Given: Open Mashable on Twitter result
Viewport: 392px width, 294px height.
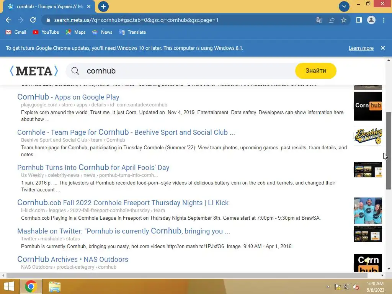Looking at the screenshot, I should coord(124,231).
